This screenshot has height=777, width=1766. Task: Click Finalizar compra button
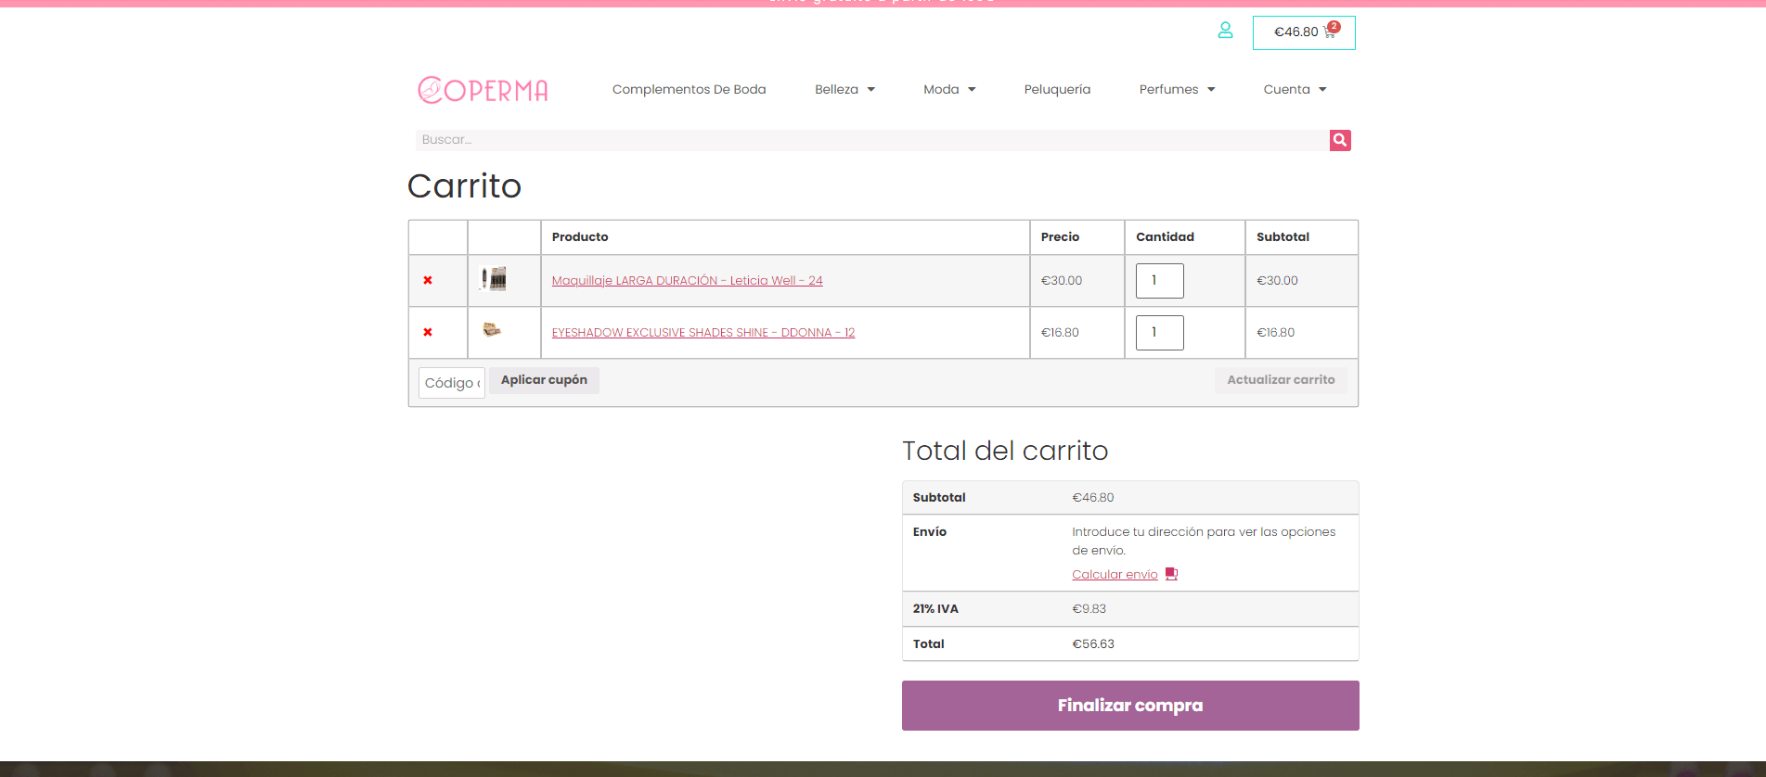click(x=1130, y=706)
